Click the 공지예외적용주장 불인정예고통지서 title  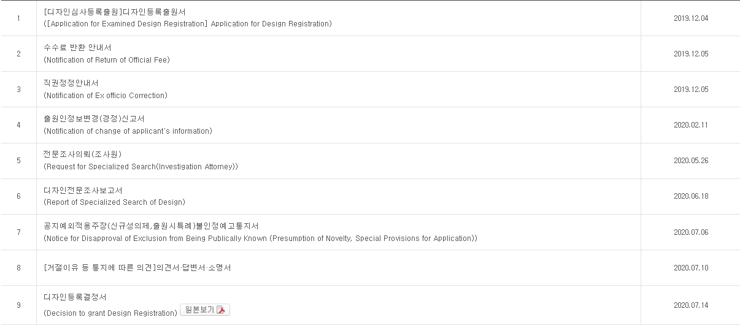coord(151,226)
